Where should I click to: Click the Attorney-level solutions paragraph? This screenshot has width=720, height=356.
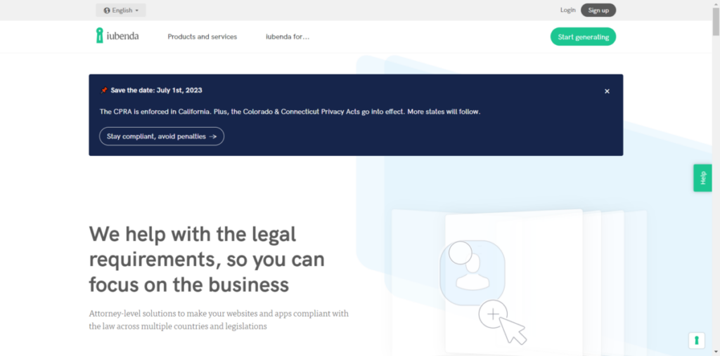(219, 320)
